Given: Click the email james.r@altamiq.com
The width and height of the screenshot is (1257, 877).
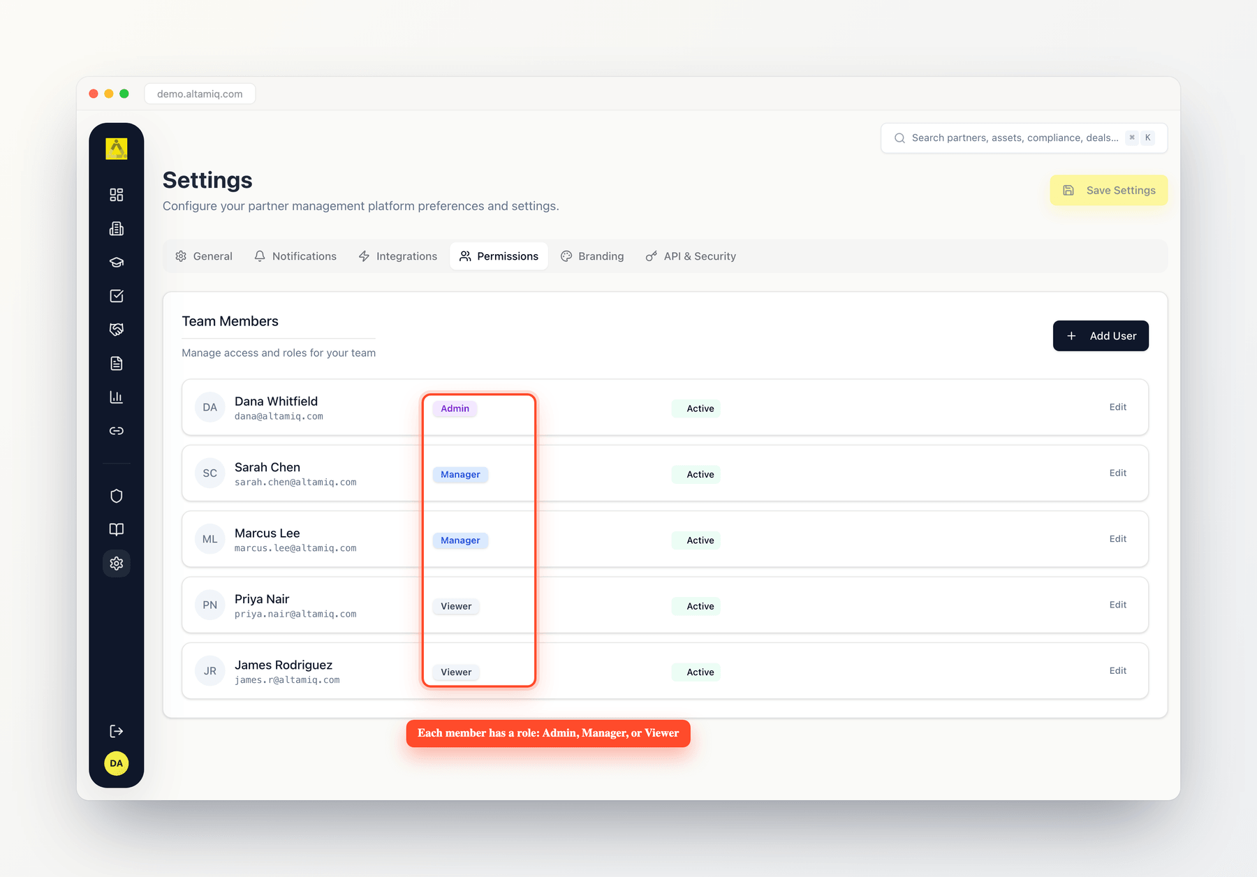Looking at the screenshot, I should coord(287,680).
